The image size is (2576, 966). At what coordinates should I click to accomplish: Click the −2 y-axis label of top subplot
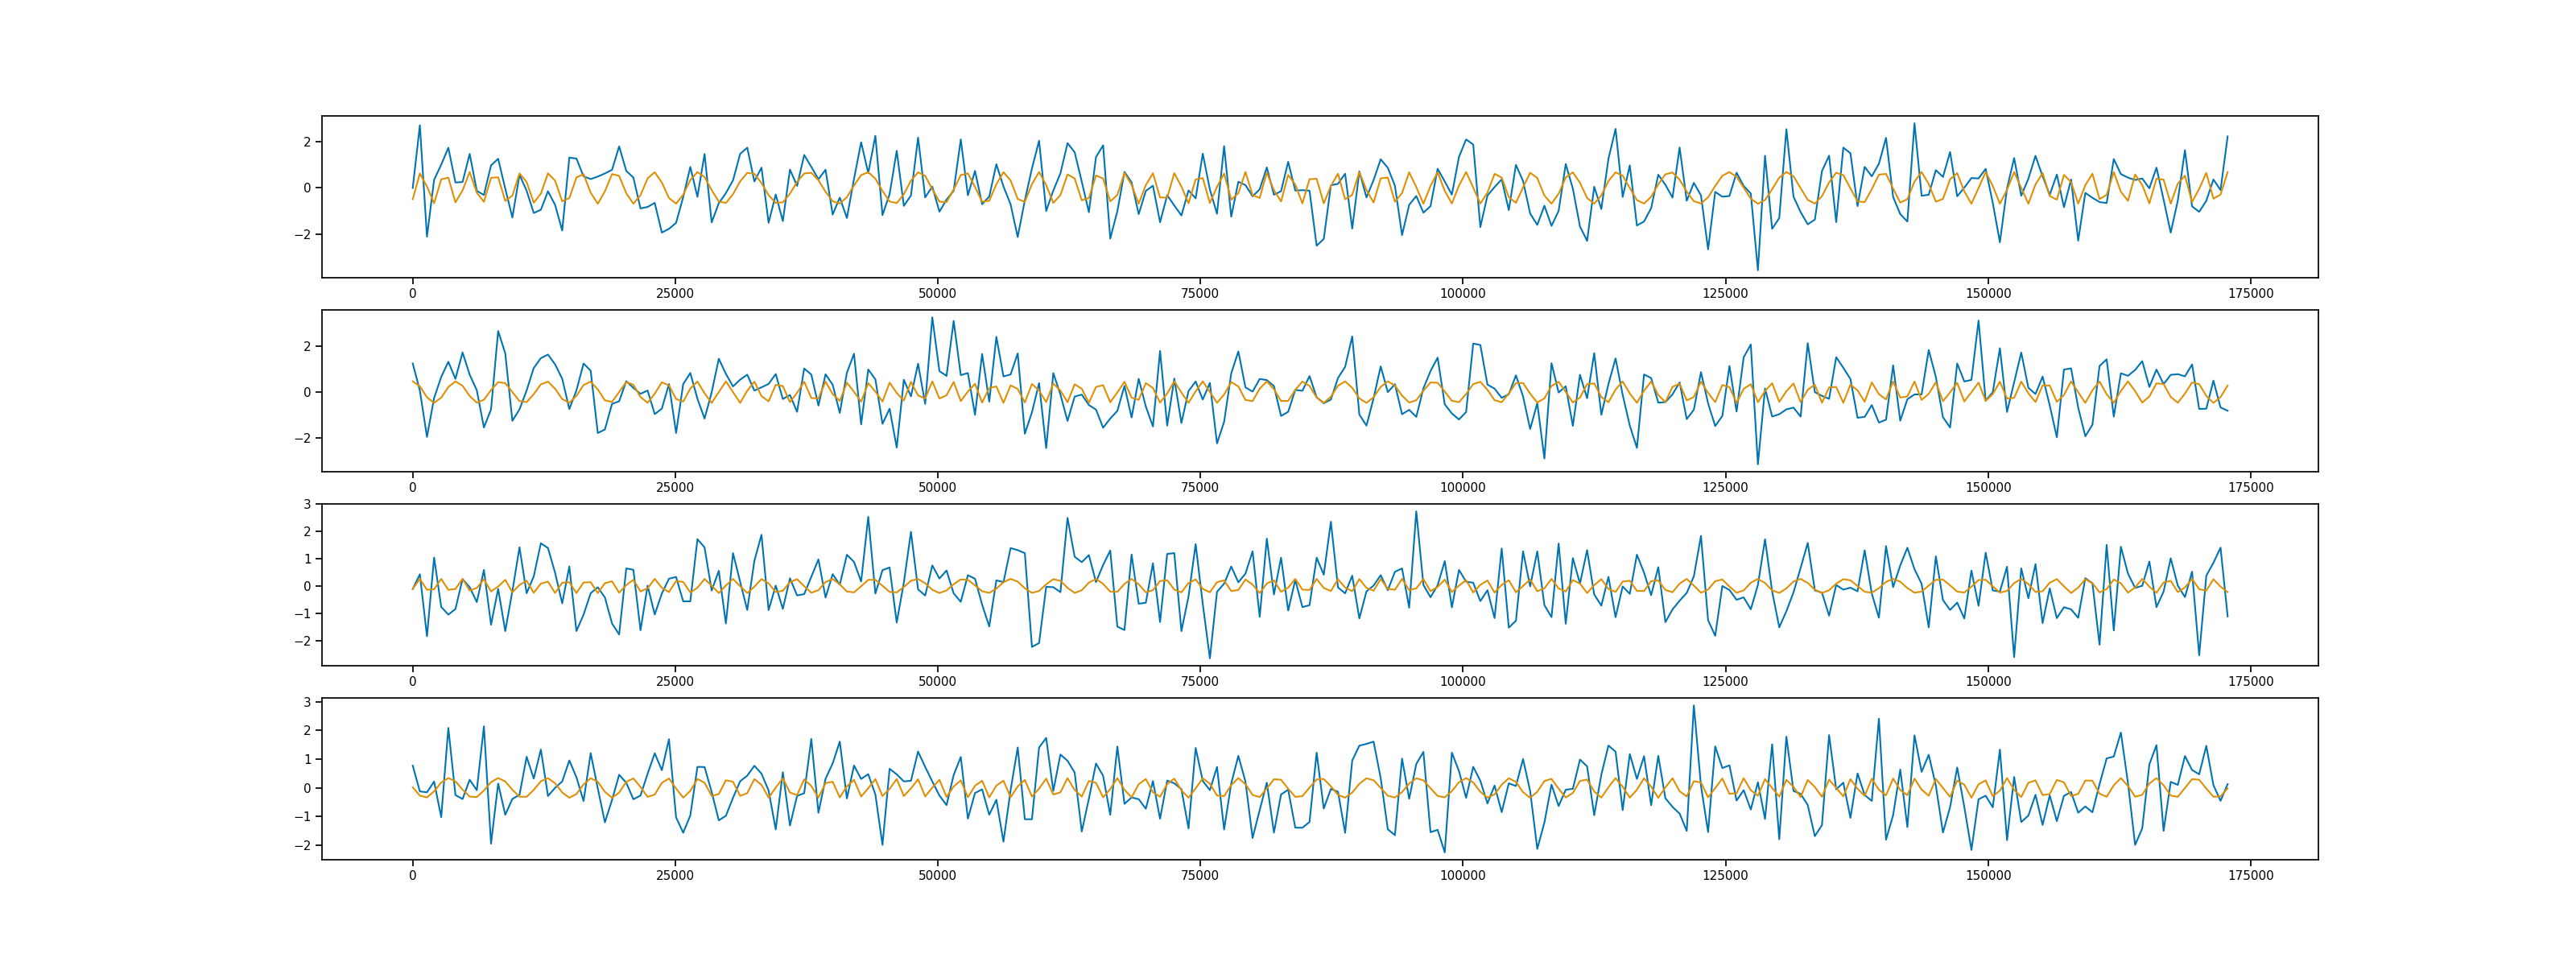[x=303, y=235]
